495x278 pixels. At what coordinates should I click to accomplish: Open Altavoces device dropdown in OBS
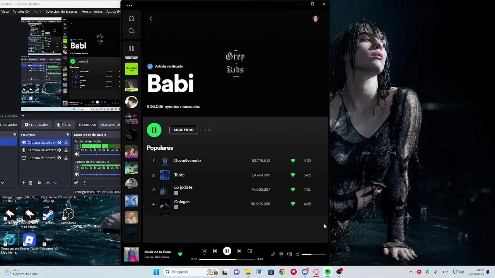point(110,125)
